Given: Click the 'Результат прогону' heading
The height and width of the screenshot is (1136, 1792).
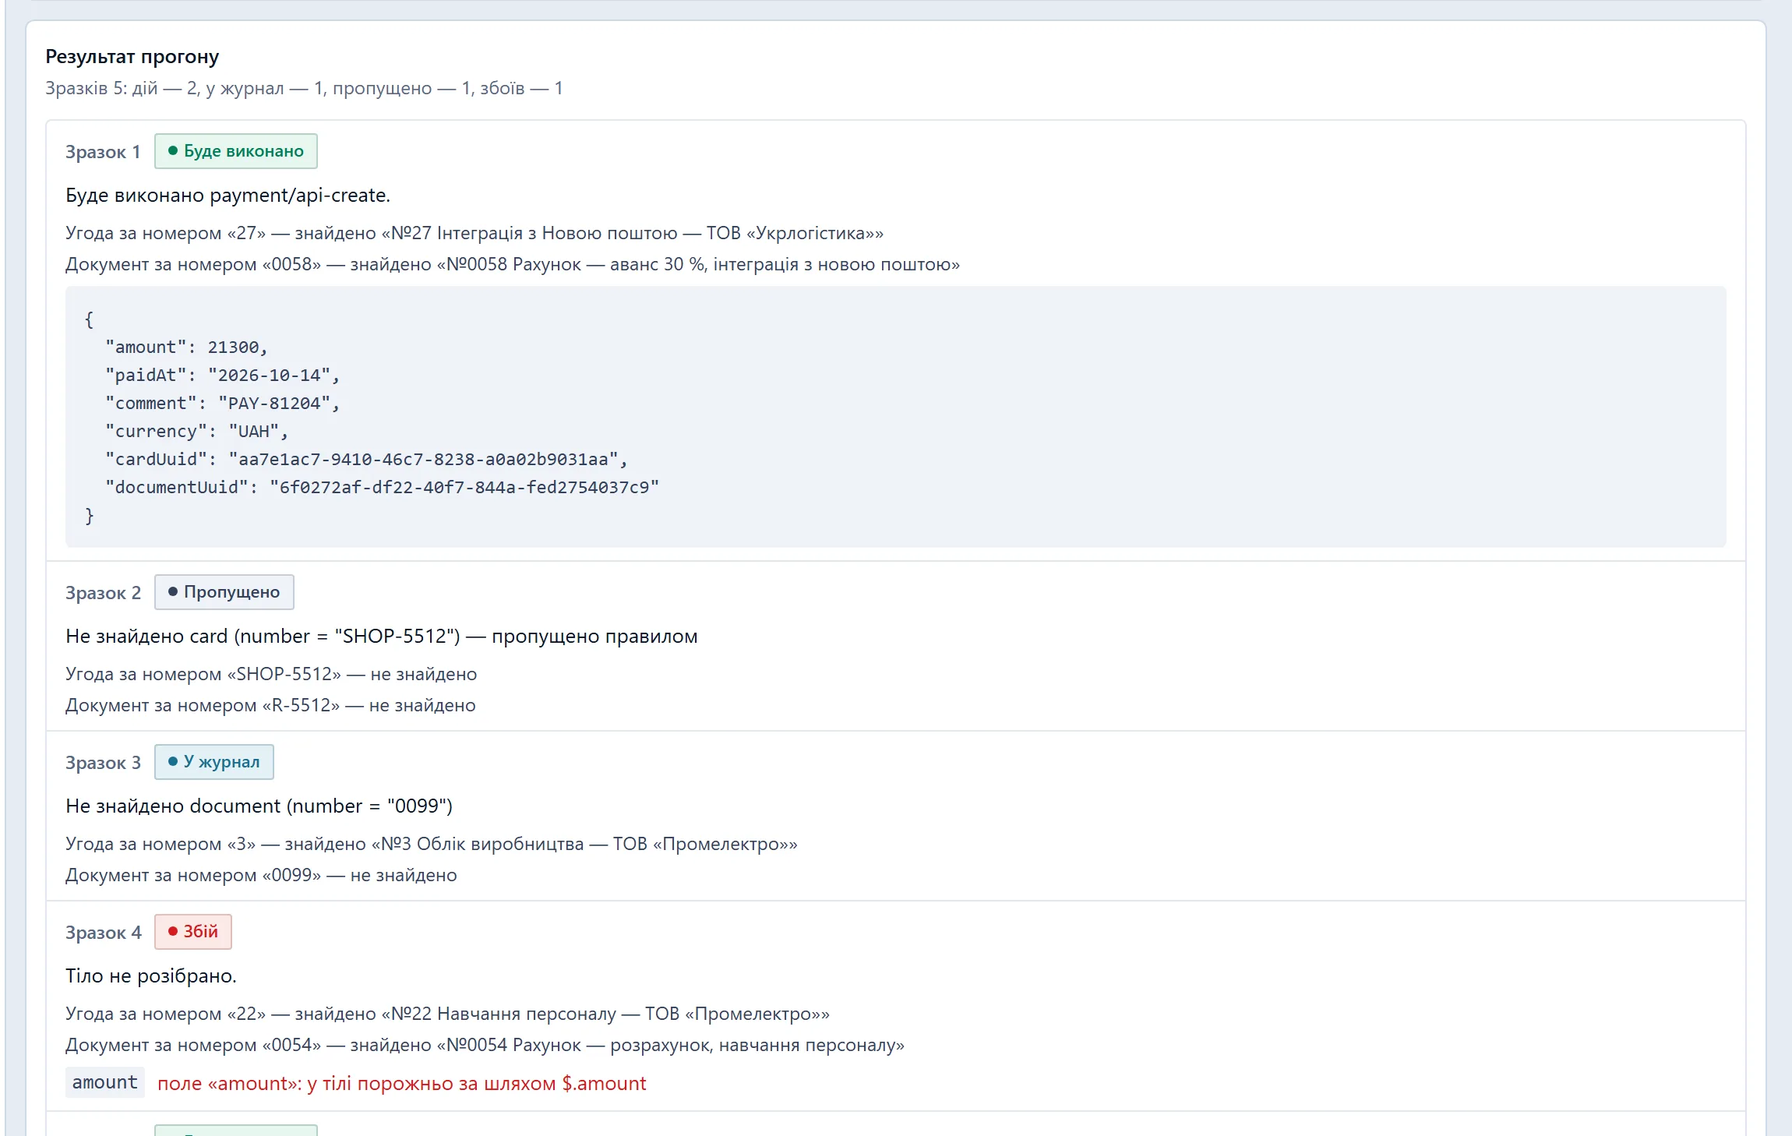Looking at the screenshot, I should (132, 56).
